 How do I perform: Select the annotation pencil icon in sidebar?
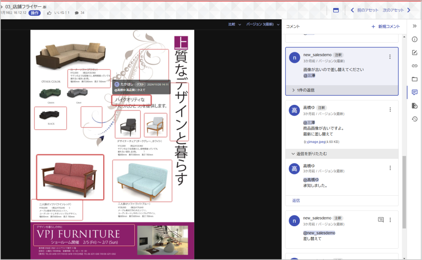pos(414,53)
